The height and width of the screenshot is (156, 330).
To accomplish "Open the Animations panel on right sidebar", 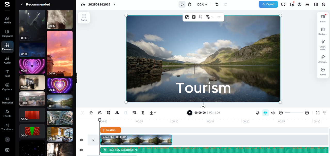I will 323,59.
